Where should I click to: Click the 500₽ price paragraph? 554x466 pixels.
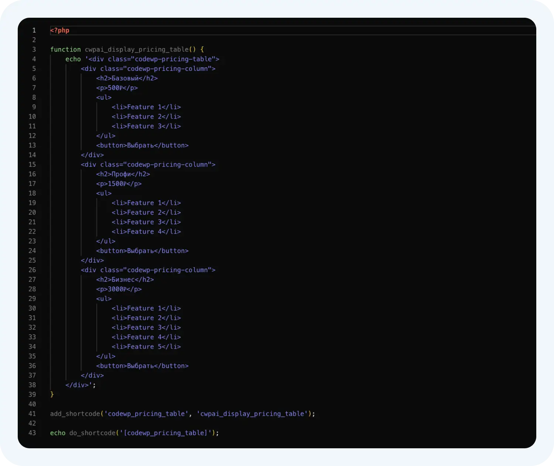pyautogui.click(x=117, y=88)
